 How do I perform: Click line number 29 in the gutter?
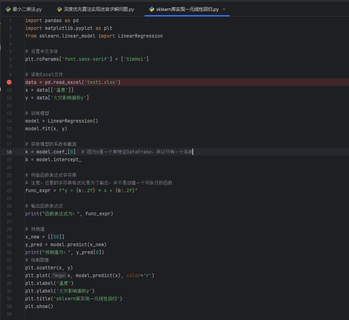[x=9, y=237]
